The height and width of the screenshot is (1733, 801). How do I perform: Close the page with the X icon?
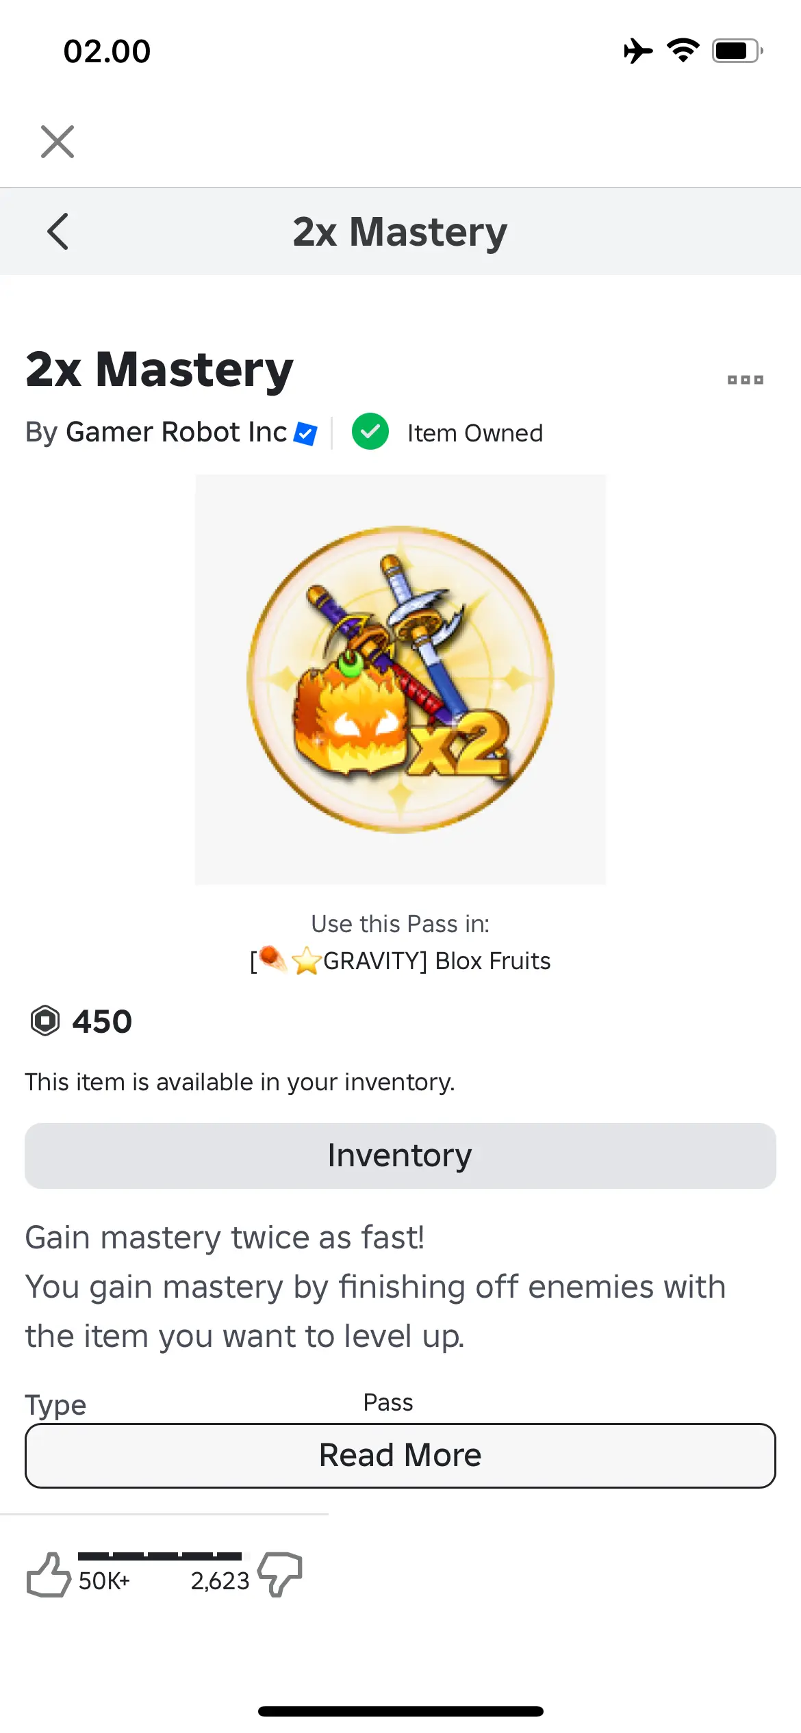pos(58,142)
